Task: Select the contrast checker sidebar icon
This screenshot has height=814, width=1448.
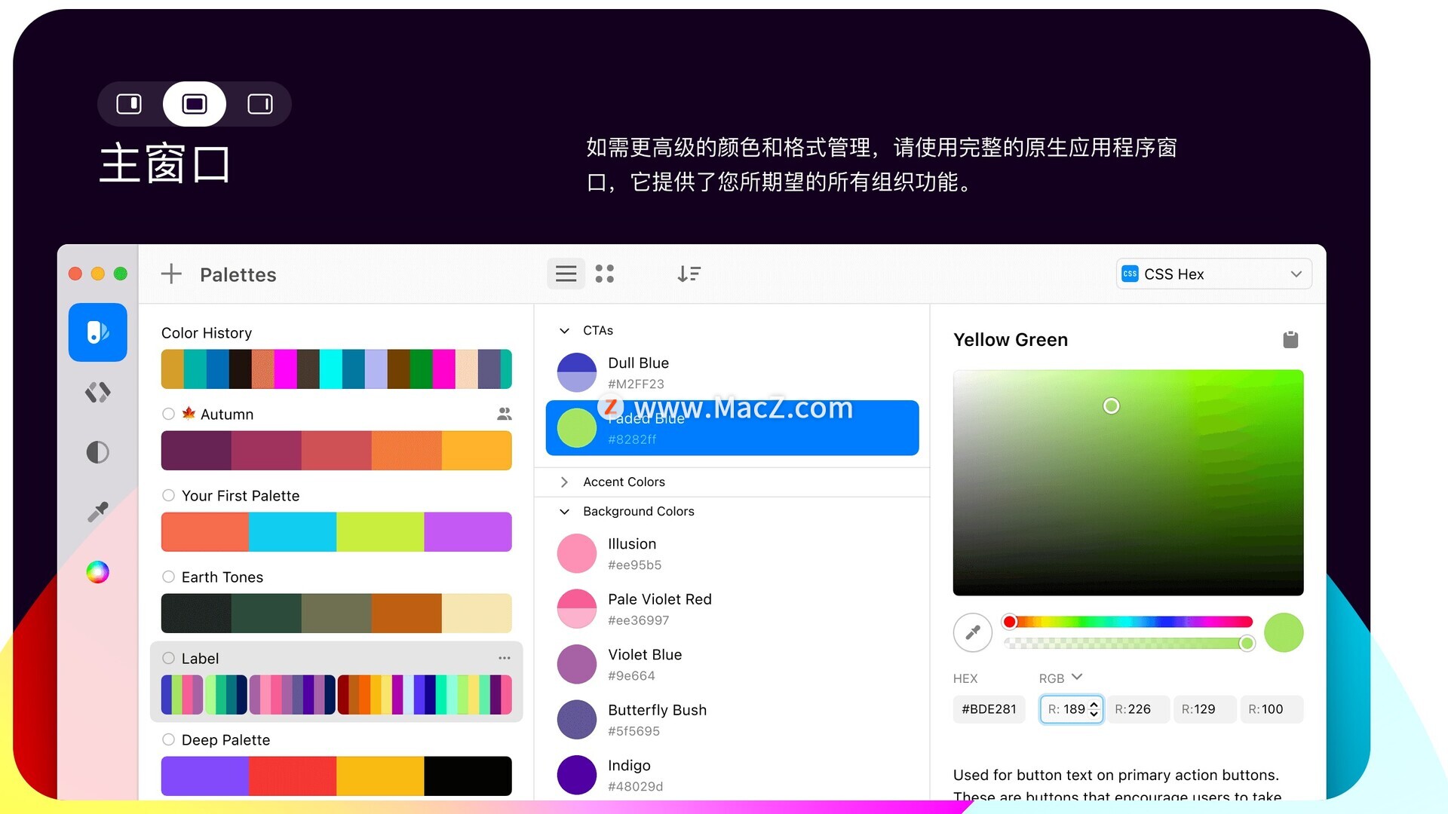Action: point(97,452)
